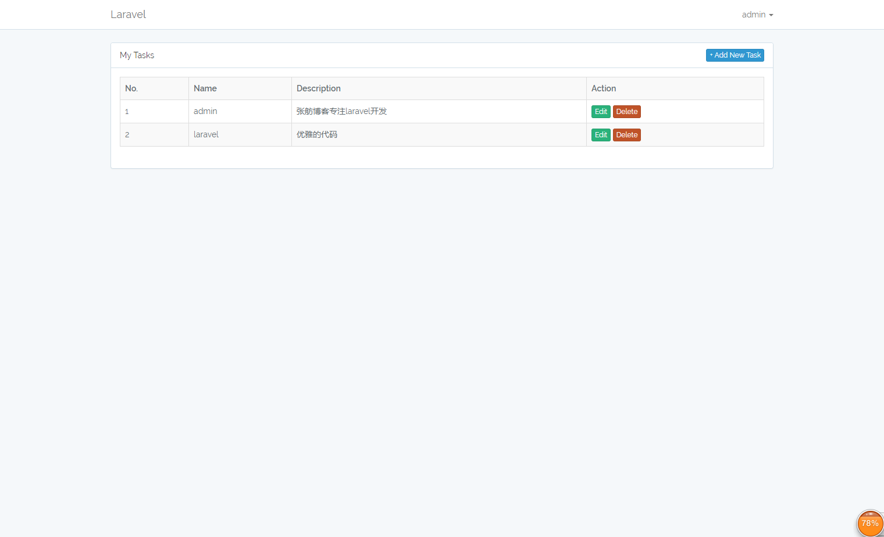The width and height of the screenshot is (884, 537).
Task: Click the Description column header
Action: click(319, 88)
